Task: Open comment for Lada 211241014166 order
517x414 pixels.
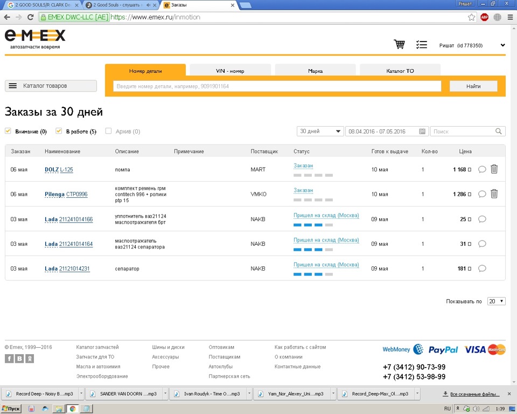Action: click(482, 219)
